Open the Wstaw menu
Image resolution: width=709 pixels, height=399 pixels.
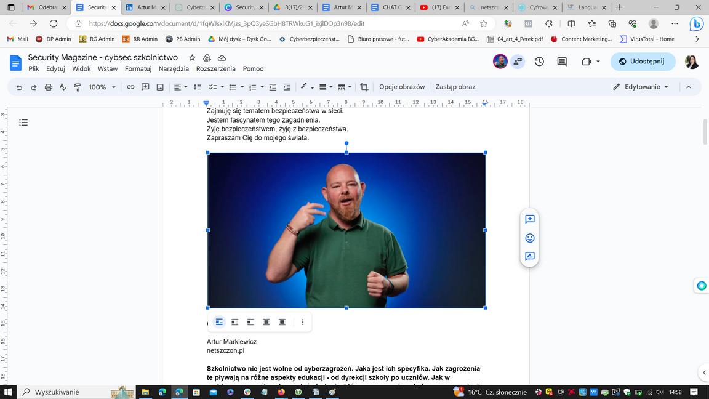[107, 69]
